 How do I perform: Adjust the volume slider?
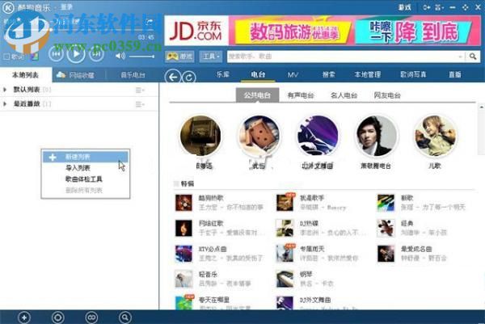[x=141, y=57]
